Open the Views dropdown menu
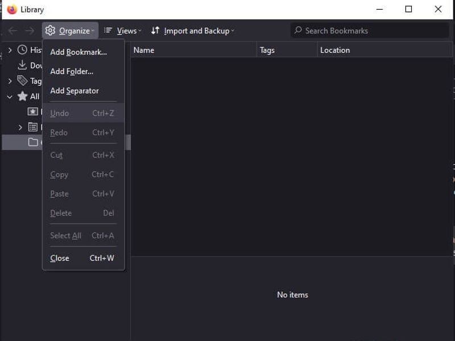The width and height of the screenshot is (455, 341). click(x=123, y=31)
